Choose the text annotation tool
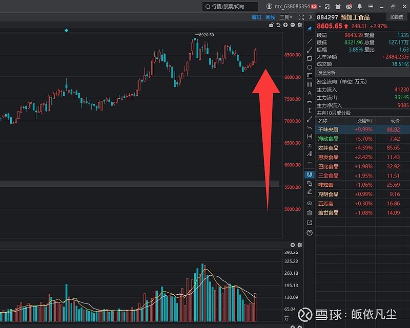 [310, 93]
